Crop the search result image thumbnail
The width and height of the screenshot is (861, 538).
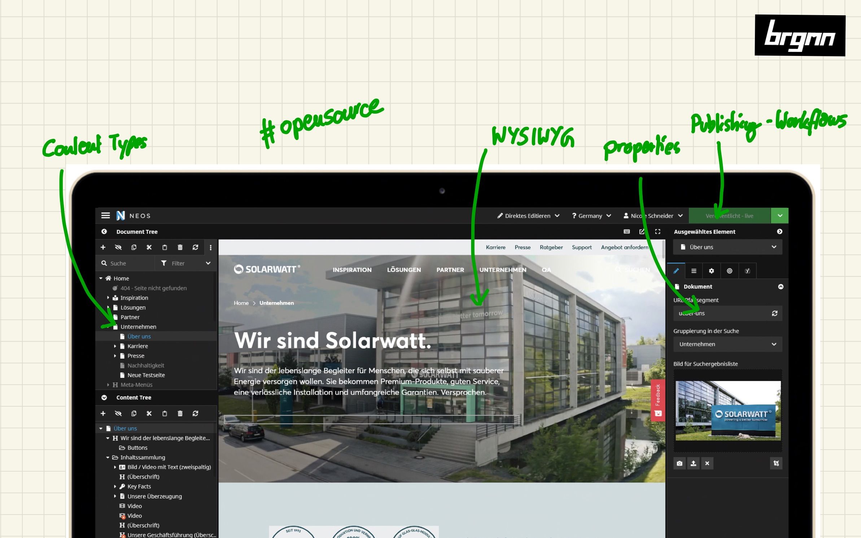click(776, 463)
